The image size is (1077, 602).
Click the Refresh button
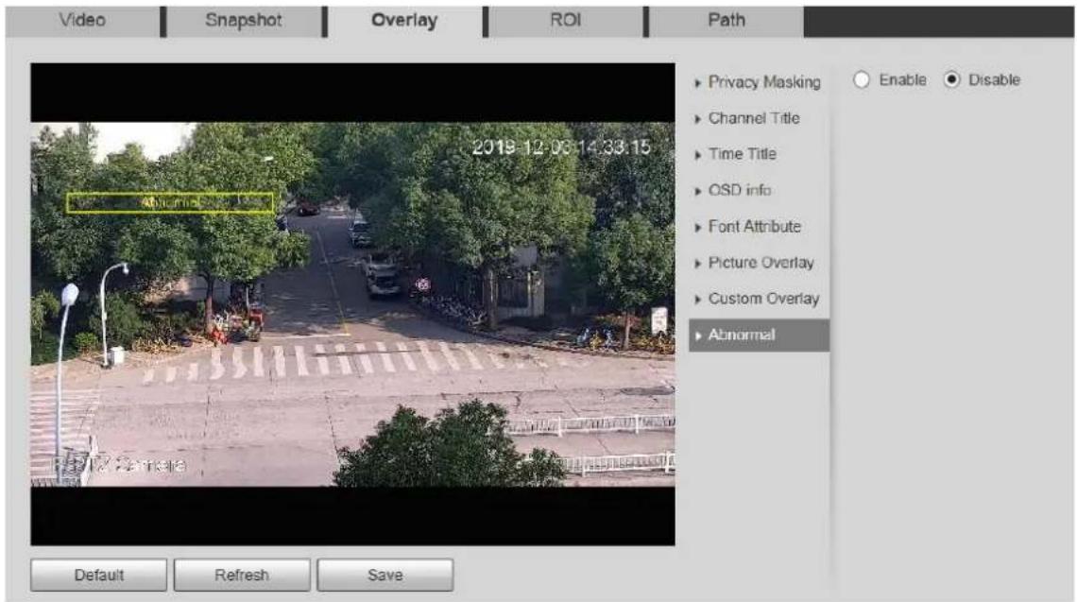point(242,576)
